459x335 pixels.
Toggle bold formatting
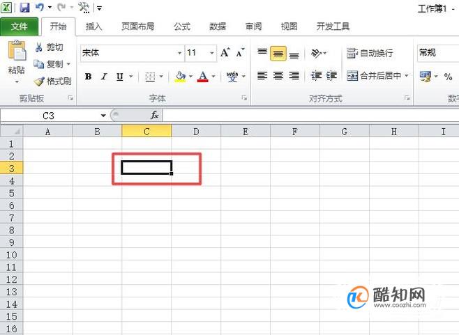pyautogui.click(x=88, y=77)
